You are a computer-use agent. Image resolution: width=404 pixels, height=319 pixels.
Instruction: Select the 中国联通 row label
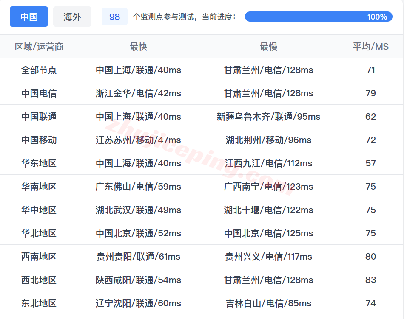[x=39, y=117]
